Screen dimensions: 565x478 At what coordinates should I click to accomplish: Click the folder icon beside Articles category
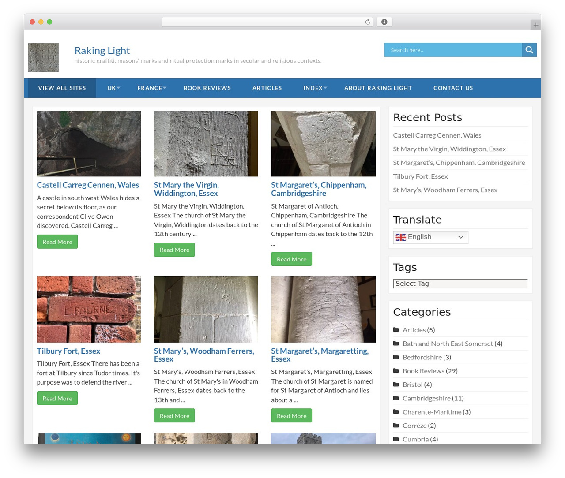tap(396, 329)
